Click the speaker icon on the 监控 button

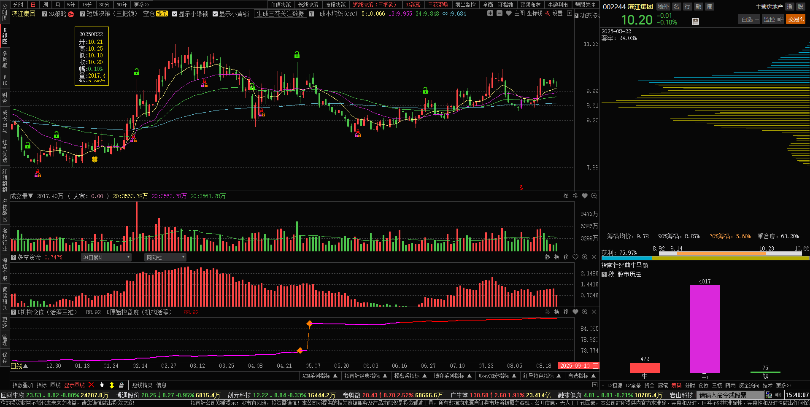[780, 19]
